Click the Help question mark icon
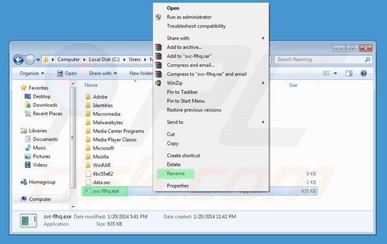 coord(364,73)
